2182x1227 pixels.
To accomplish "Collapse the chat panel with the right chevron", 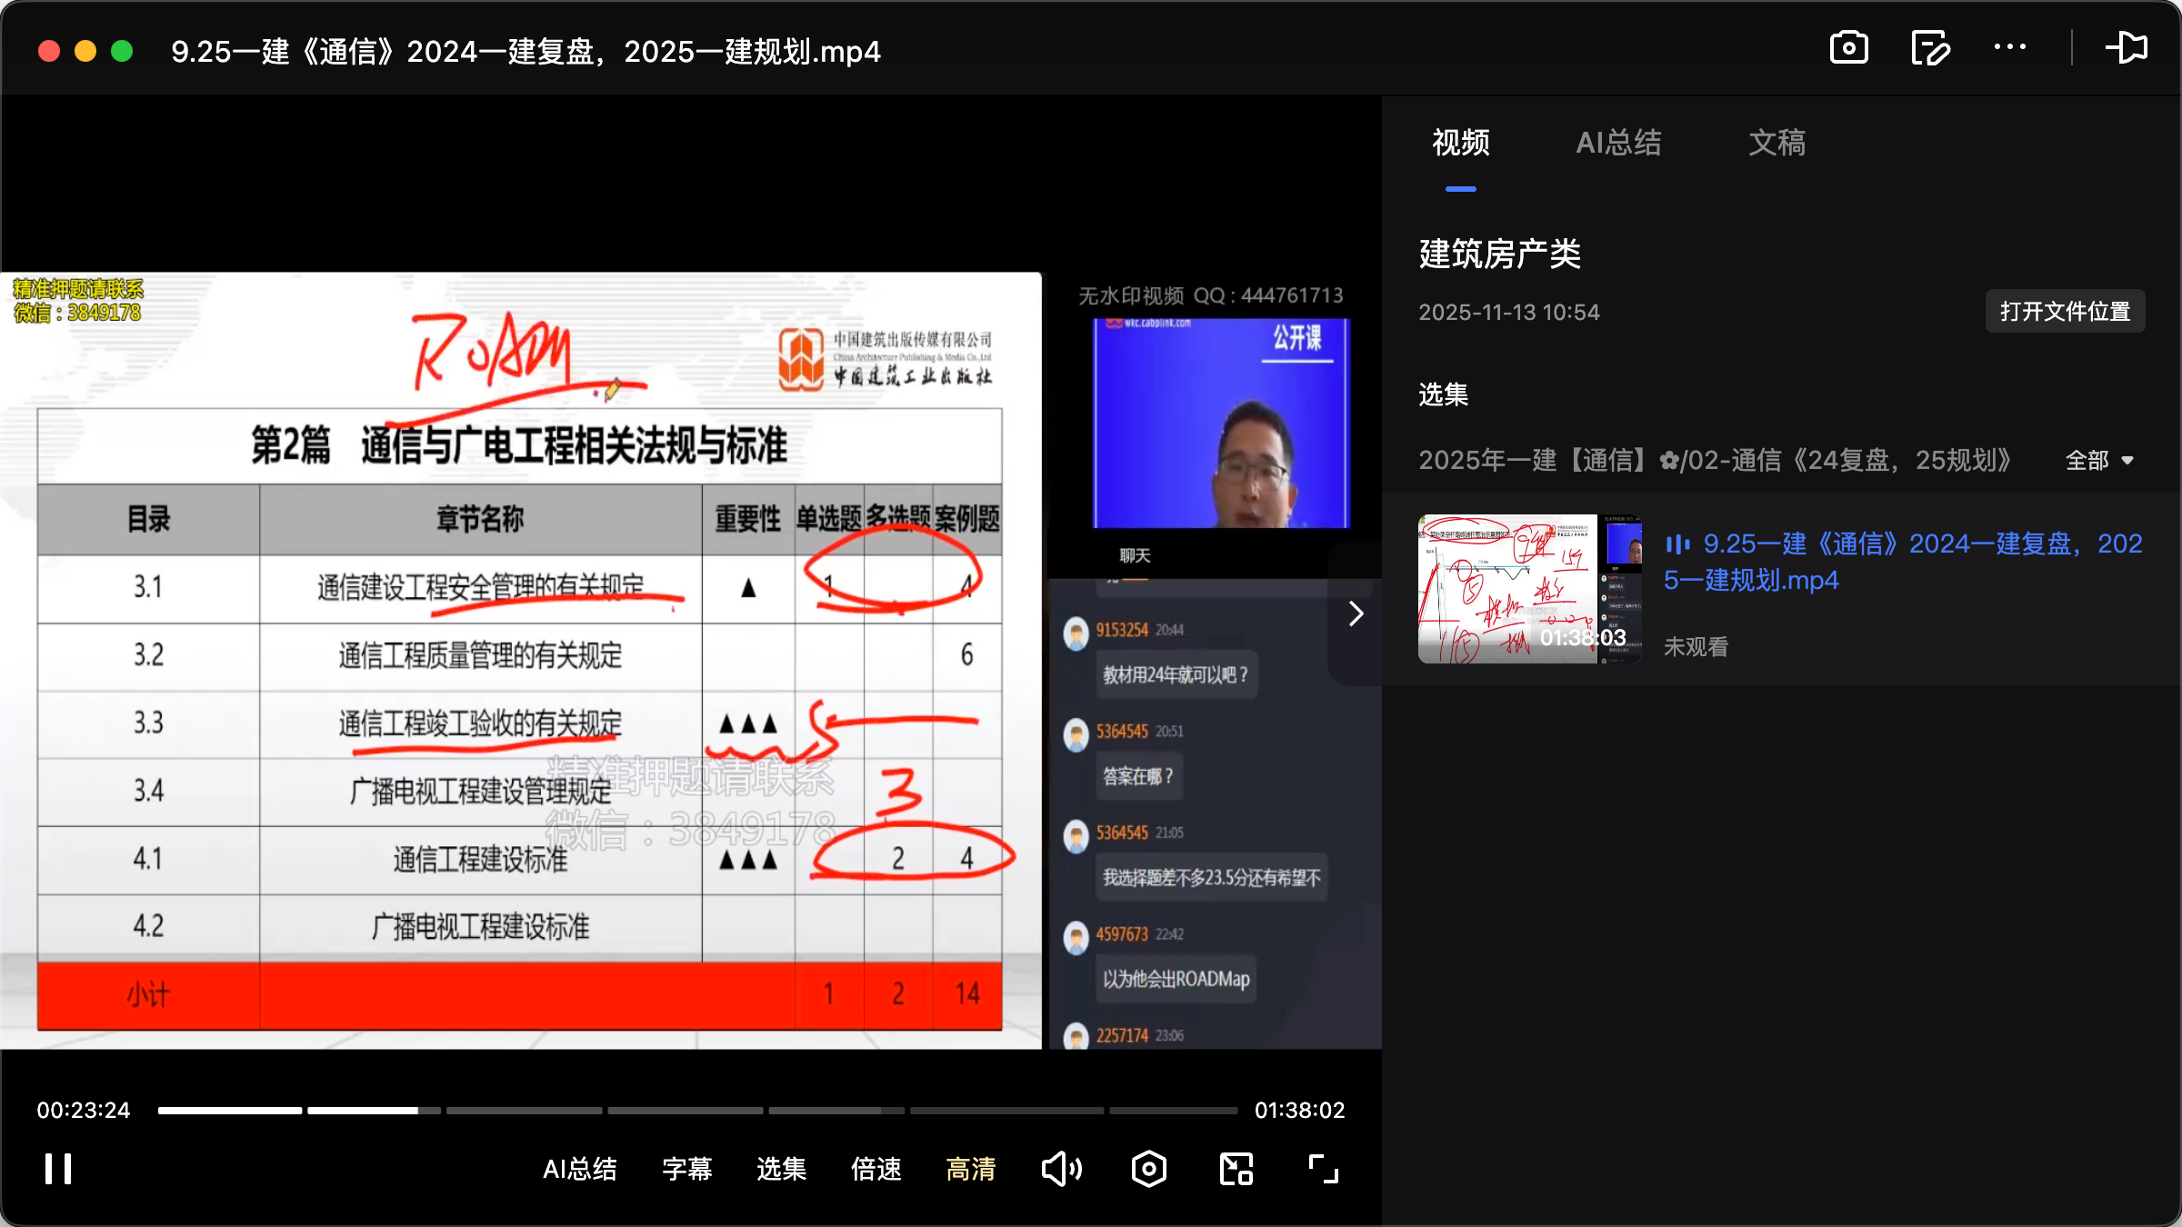I will click(x=1355, y=613).
